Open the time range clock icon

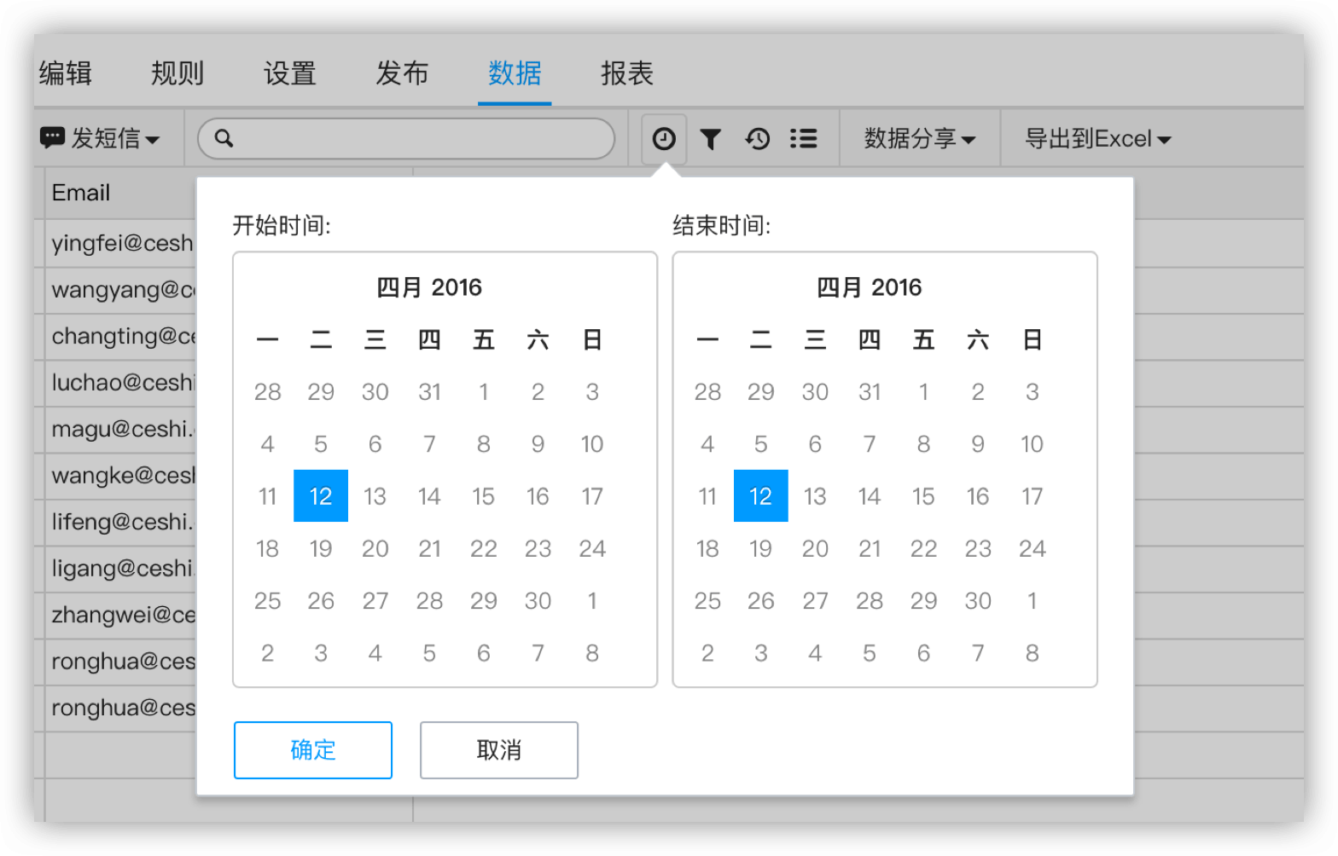click(664, 138)
